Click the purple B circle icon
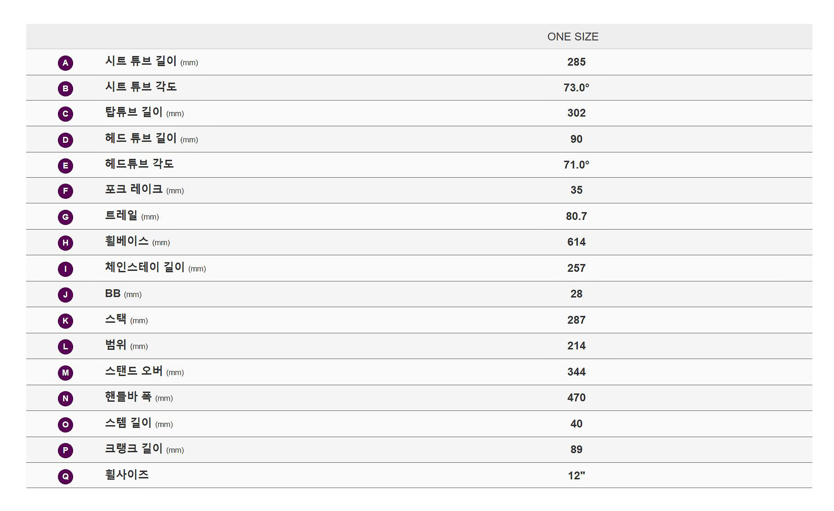The height and width of the screenshot is (511, 834). [x=65, y=89]
